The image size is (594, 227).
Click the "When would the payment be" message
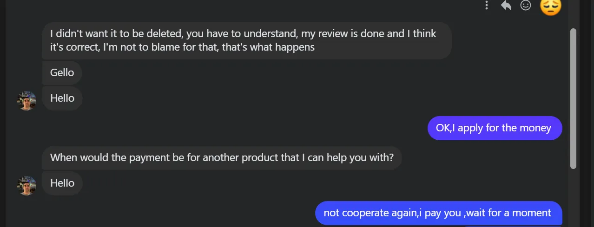[222, 158]
